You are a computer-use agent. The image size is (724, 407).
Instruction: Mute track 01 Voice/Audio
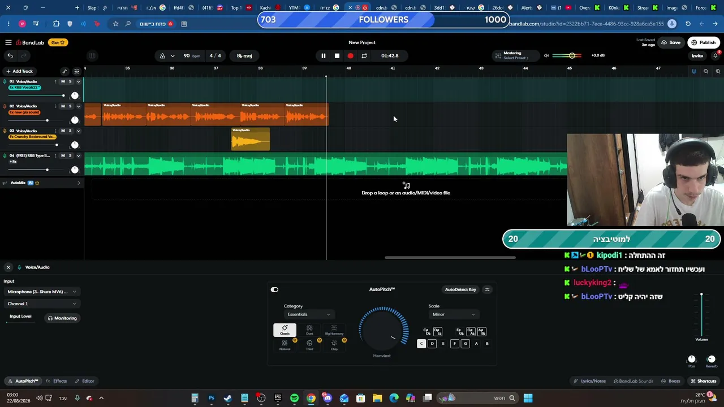(x=63, y=81)
